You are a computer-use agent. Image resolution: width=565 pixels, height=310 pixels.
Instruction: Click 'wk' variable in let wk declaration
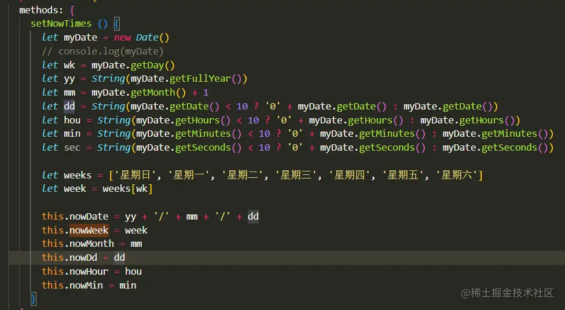point(69,65)
